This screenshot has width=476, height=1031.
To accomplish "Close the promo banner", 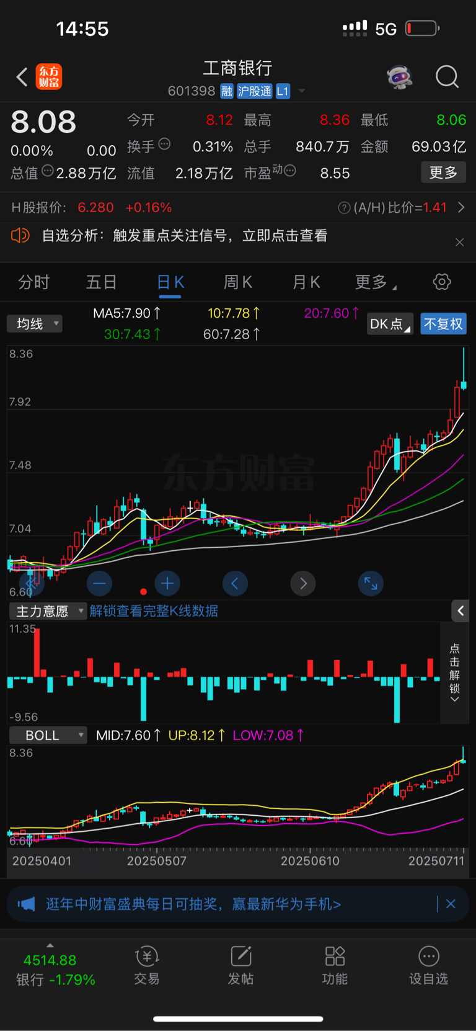I will point(451,904).
